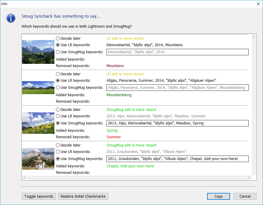This screenshot has height=205, width=263.
Task: Click the chapel photo thumbnail
Action: pos(38,159)
